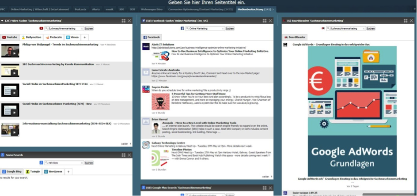The height and width of the screenshot is (196, 417).
Task: Select the Twingly tab
Action: (x=33, y=172)
